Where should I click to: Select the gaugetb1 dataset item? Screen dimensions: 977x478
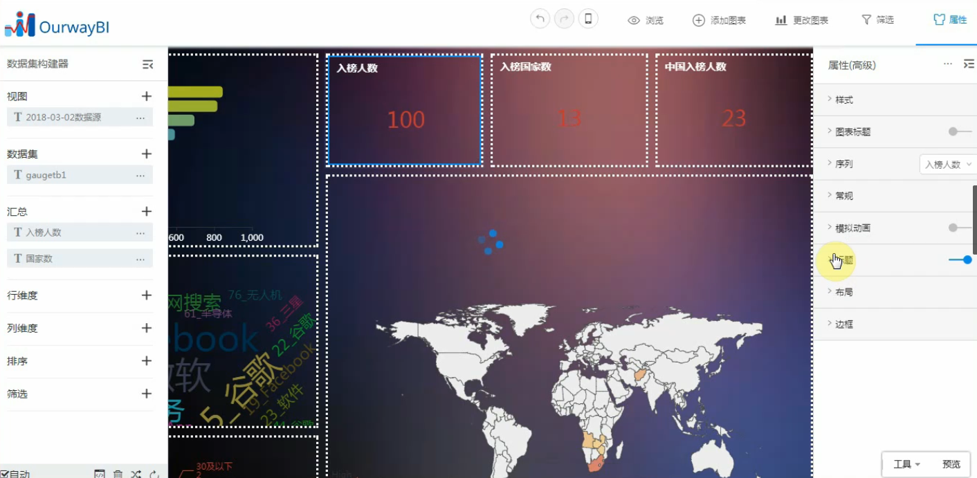coord(80,175)
